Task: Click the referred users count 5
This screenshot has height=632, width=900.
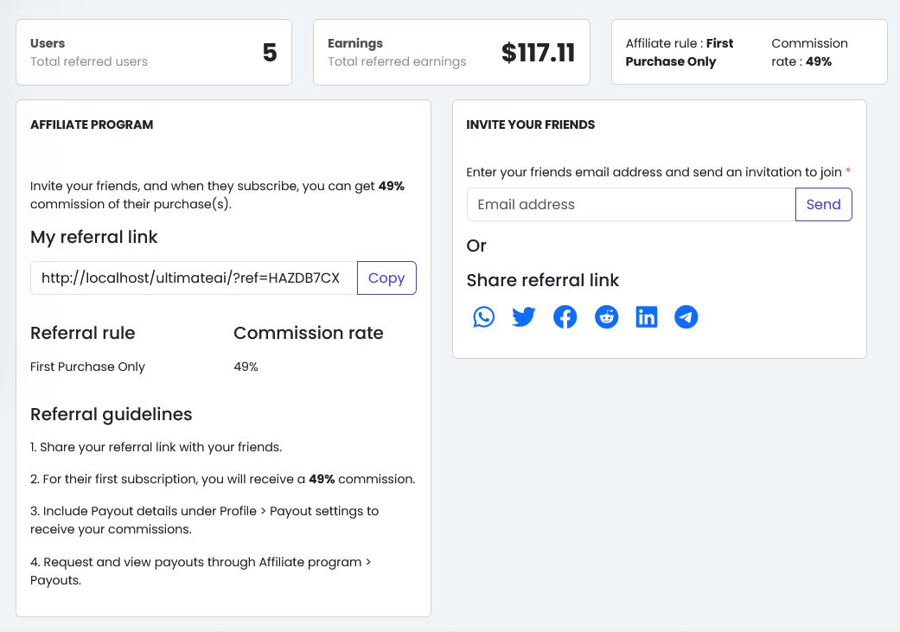Action: pos(270,53)
